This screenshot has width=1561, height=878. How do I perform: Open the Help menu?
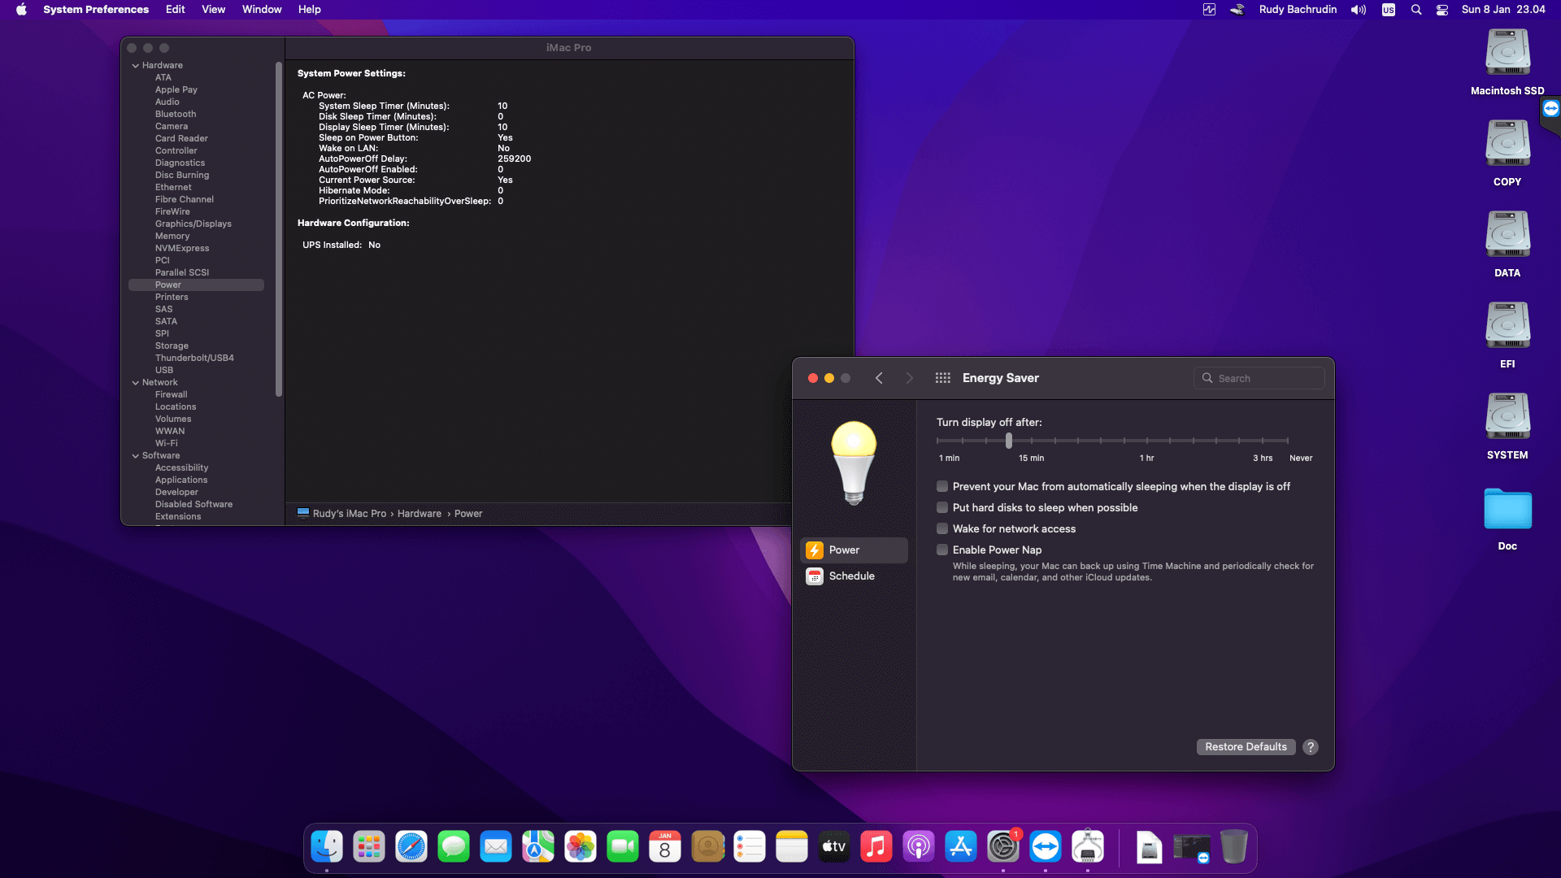pyautogui.click(x=310, y=10)
